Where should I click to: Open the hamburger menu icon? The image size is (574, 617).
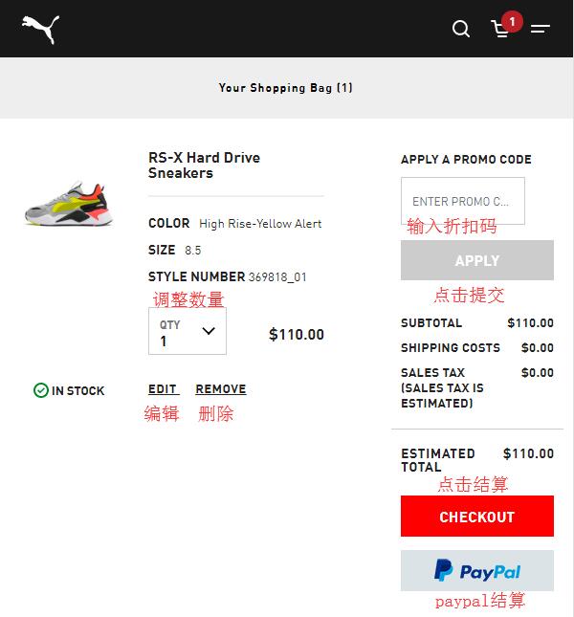point(541,29)
